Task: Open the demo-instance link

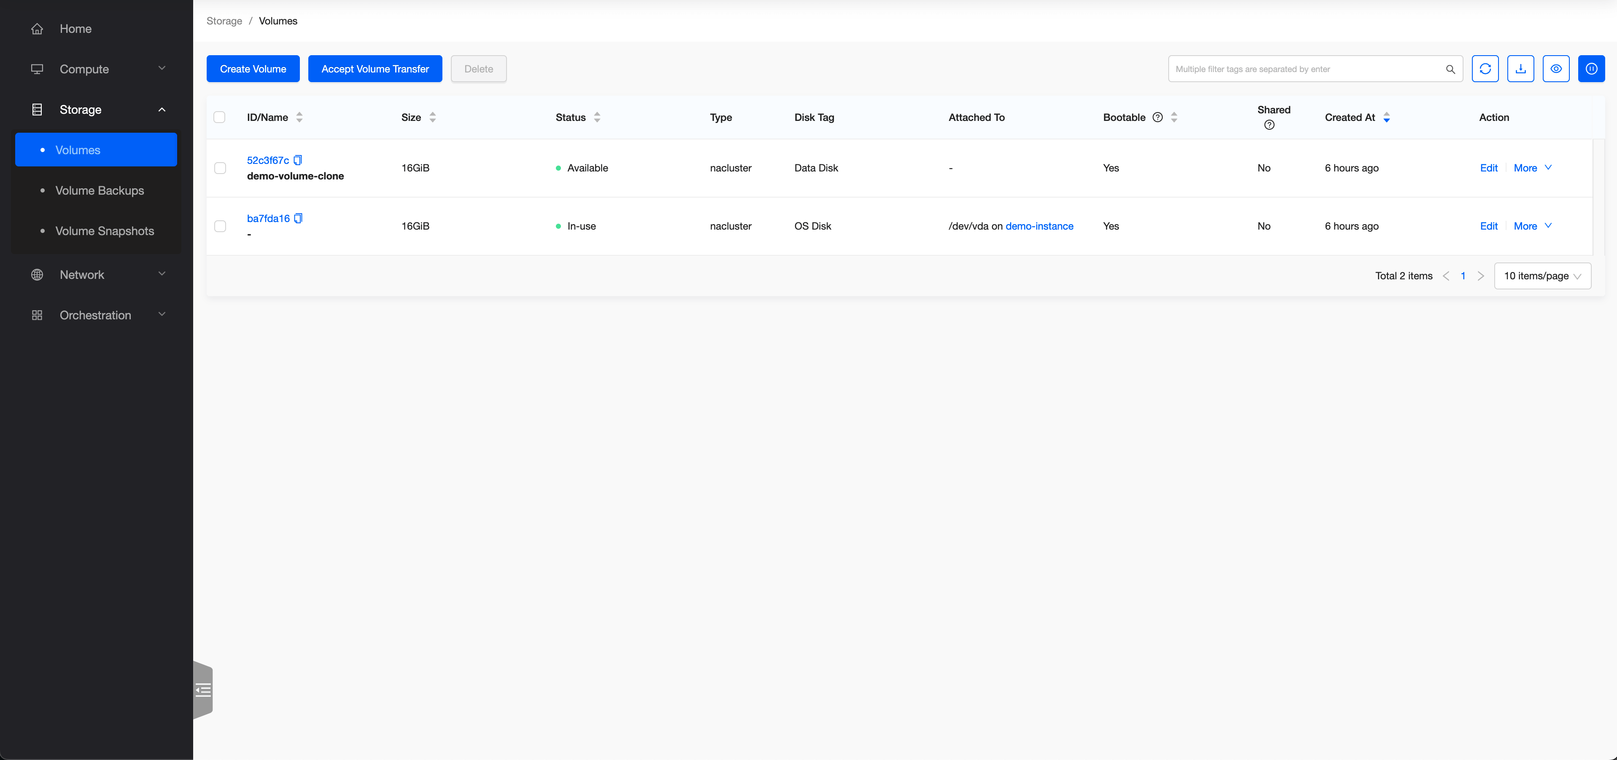Action: tap(1039, 226)
